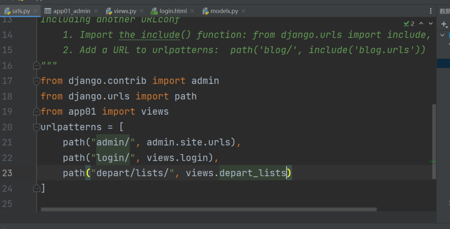Click the plus icon in right panel
The image size is (450, 229).
443,23
